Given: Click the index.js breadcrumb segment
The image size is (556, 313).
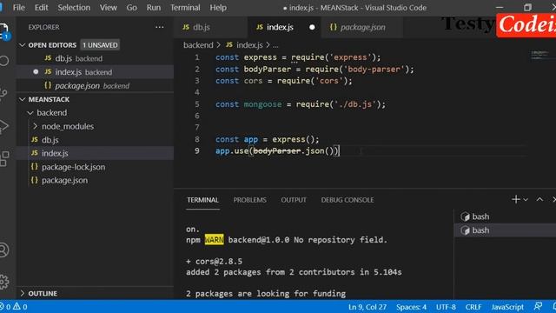Looking at the screenshot, I should [249, 45].
